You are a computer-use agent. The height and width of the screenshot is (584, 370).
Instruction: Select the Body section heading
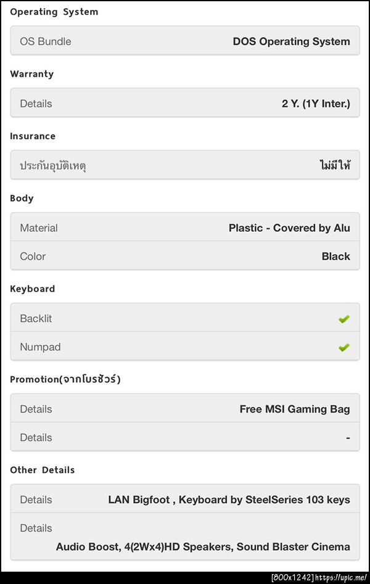[22, 198]
